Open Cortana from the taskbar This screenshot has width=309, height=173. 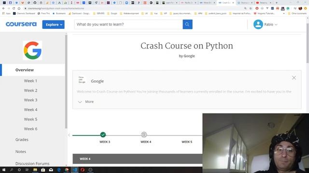coord(19,170)
